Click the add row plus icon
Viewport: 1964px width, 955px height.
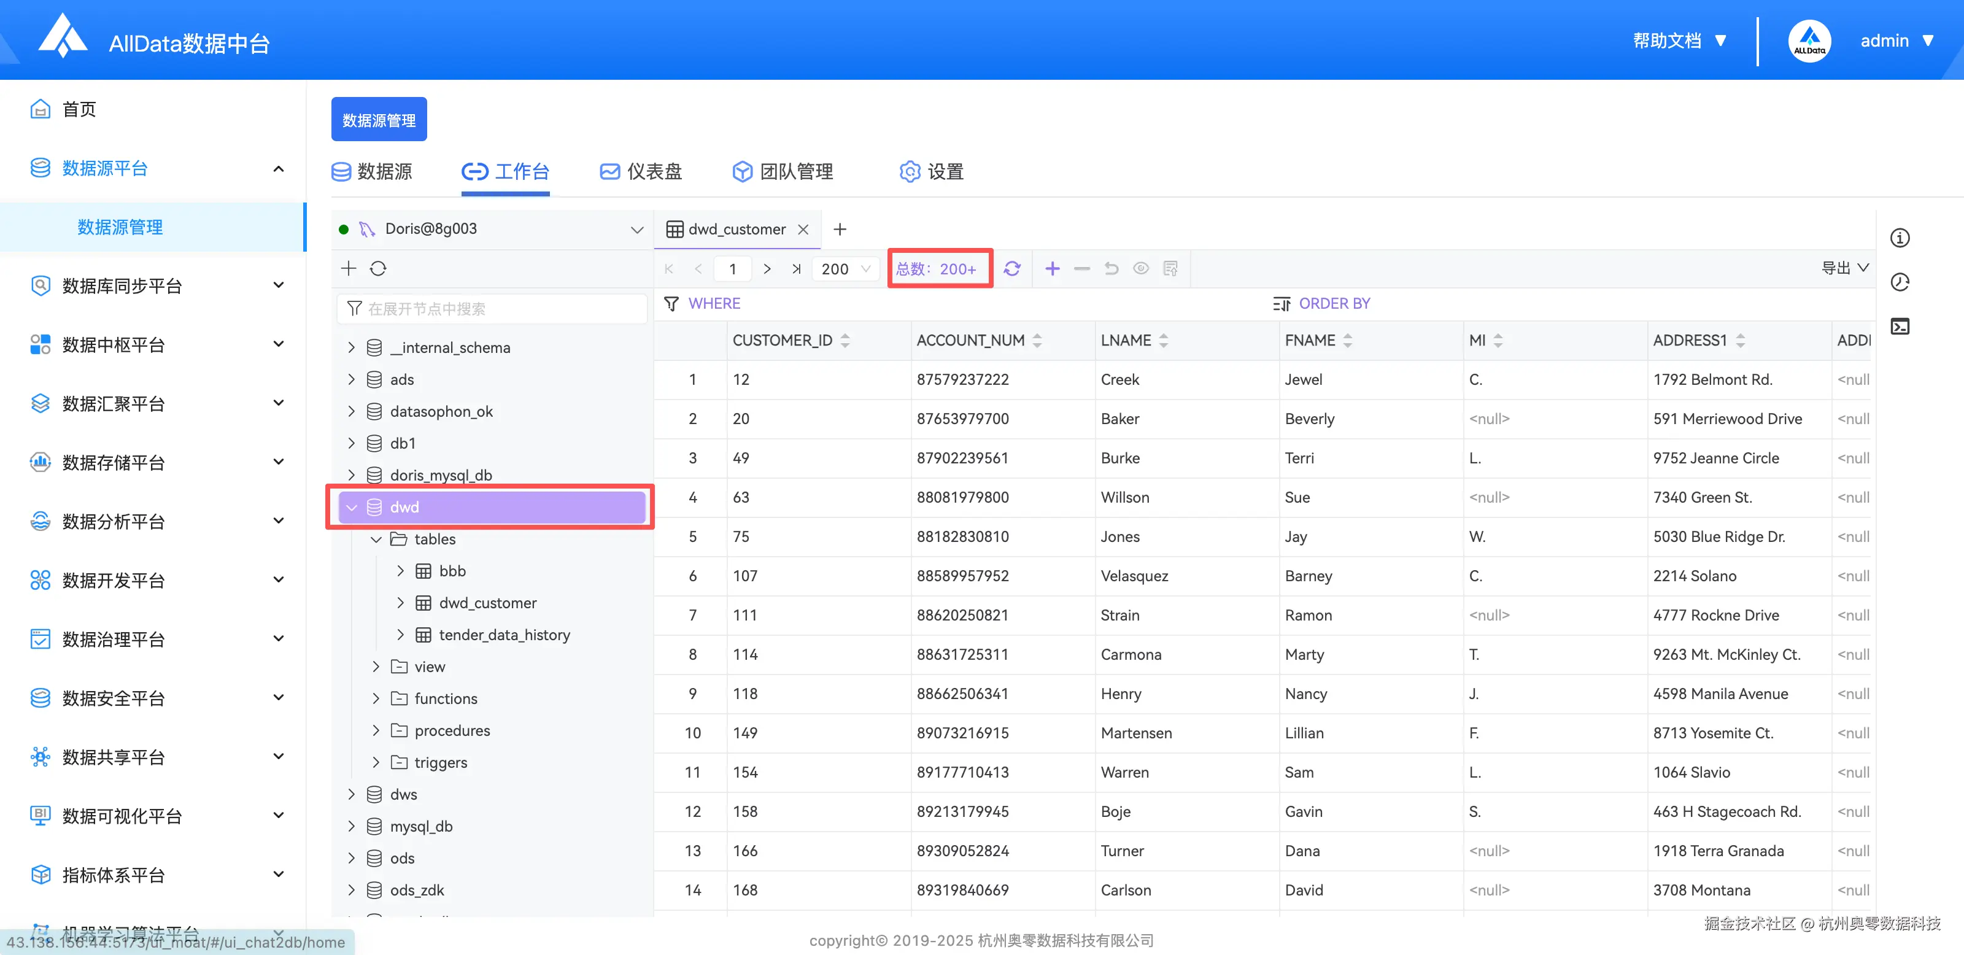click(x=1052, y=268)
